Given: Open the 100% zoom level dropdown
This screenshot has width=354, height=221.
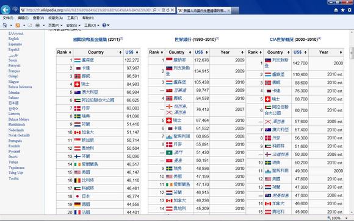Looking at the screenshot, I should 346,218.
